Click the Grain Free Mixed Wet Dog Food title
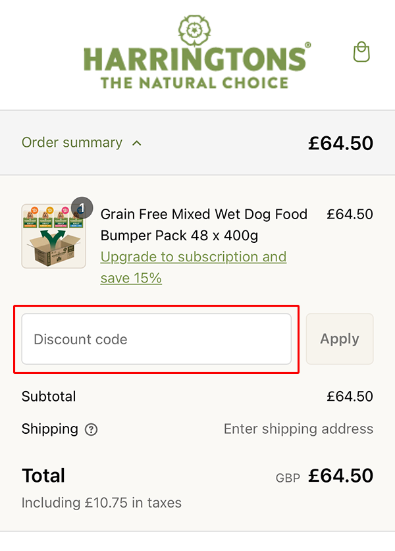The image size is (395, 551). click(203, 224)
